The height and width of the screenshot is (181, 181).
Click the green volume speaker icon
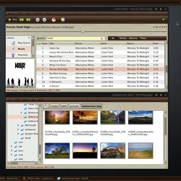[163, 19]
